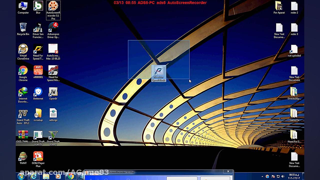Select the v0000001 AVI video file
Screen dimensions: 320x180
point(38,72)
